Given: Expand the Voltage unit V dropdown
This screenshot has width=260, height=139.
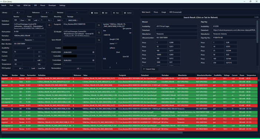Looking at the screenshot, I should (x=40, y=52).
